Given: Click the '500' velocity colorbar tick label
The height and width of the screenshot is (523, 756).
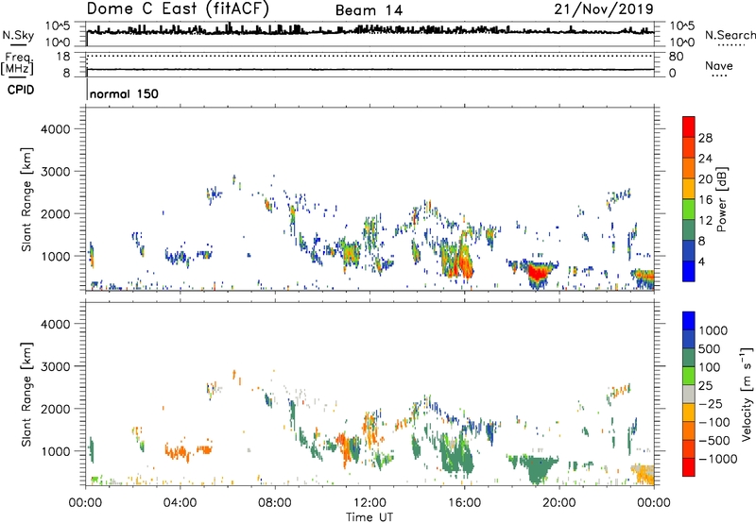Looking at the screenshot, I should 711,348.
